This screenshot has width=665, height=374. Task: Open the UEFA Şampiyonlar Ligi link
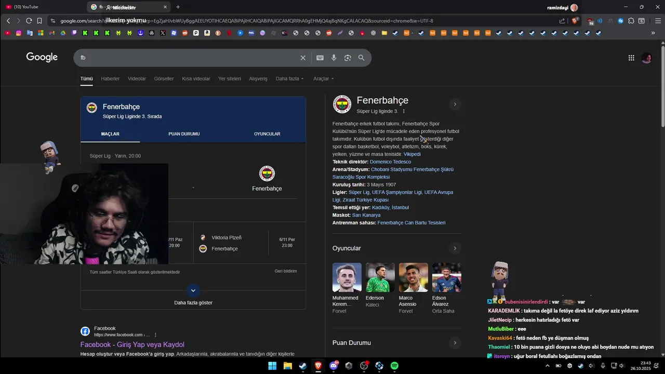click(396, 192)
